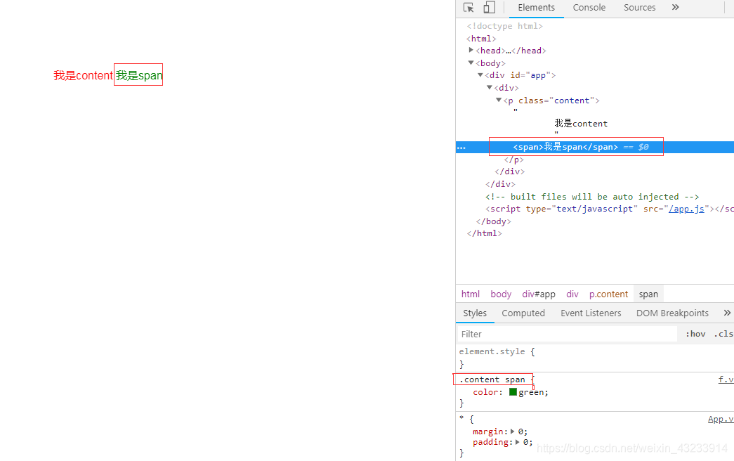Viewport: 734px width, 461px height.
Task: Switch to the Console tab
Action: point(589,8)
